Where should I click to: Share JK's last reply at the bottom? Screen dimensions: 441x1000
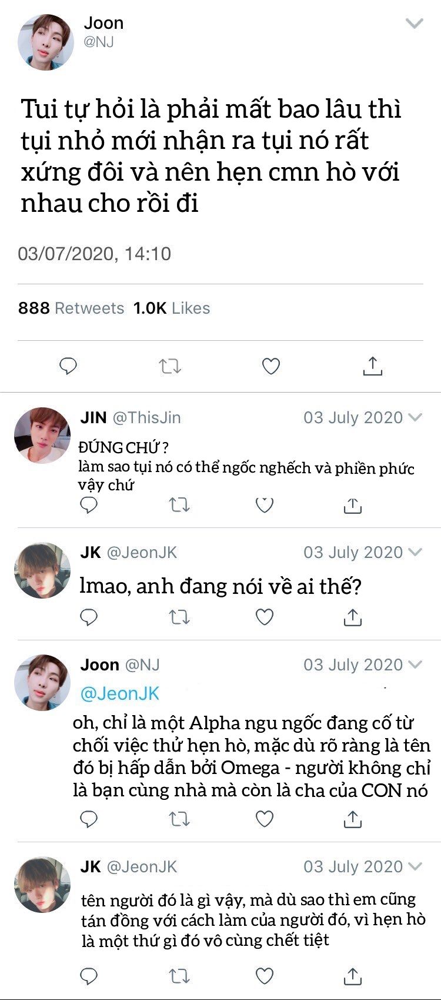point(352,976)
